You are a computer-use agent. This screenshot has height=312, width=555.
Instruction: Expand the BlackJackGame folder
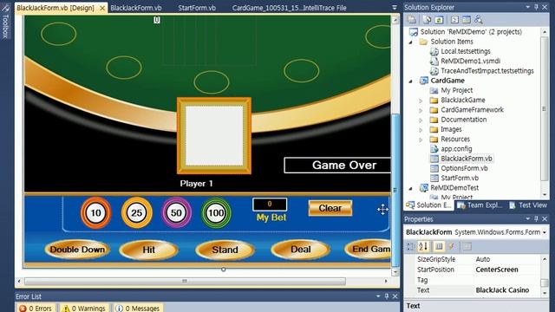pyautogui.click(x=421, y=101)
